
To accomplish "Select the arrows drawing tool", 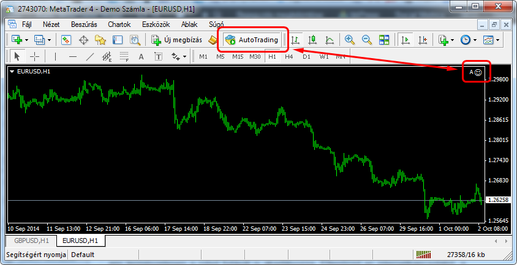I will pos(176,57).
